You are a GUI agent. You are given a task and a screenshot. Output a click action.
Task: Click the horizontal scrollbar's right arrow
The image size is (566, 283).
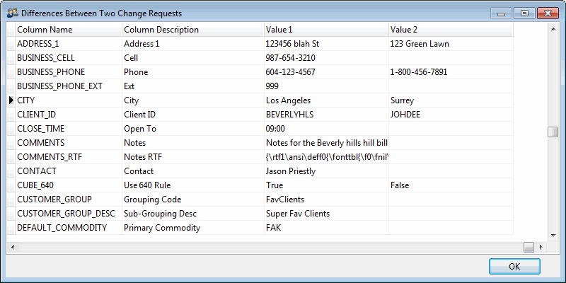click(x=542, y=247)
